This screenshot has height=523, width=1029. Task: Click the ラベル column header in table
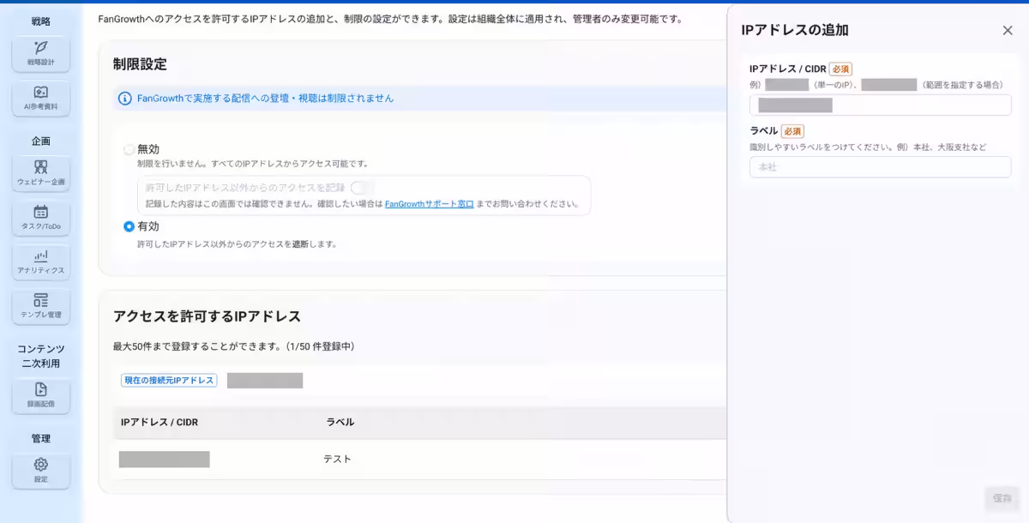coord(340,422)
